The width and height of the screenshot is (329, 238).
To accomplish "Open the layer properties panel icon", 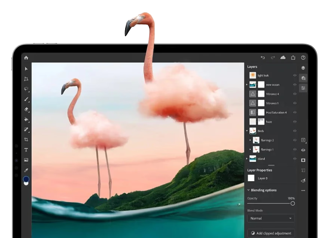I will (303, 88).
